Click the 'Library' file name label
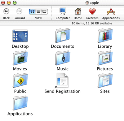The height and width of the screenshot is (121, 124). [105, 46]
